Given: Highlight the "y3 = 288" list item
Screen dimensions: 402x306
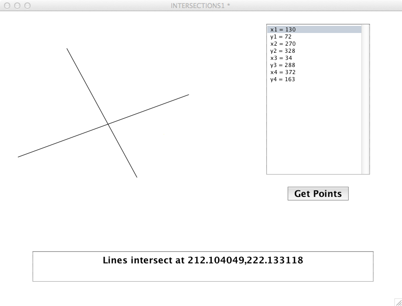Looking at the screenshot, I should 283,65.
